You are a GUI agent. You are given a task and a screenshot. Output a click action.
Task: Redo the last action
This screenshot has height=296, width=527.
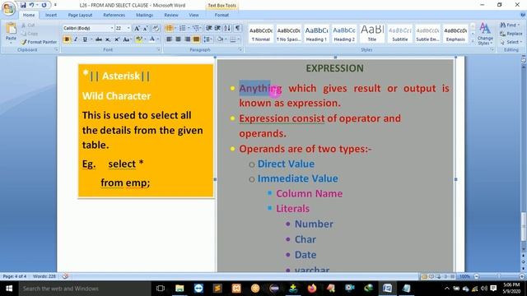(x=44, y=5)
